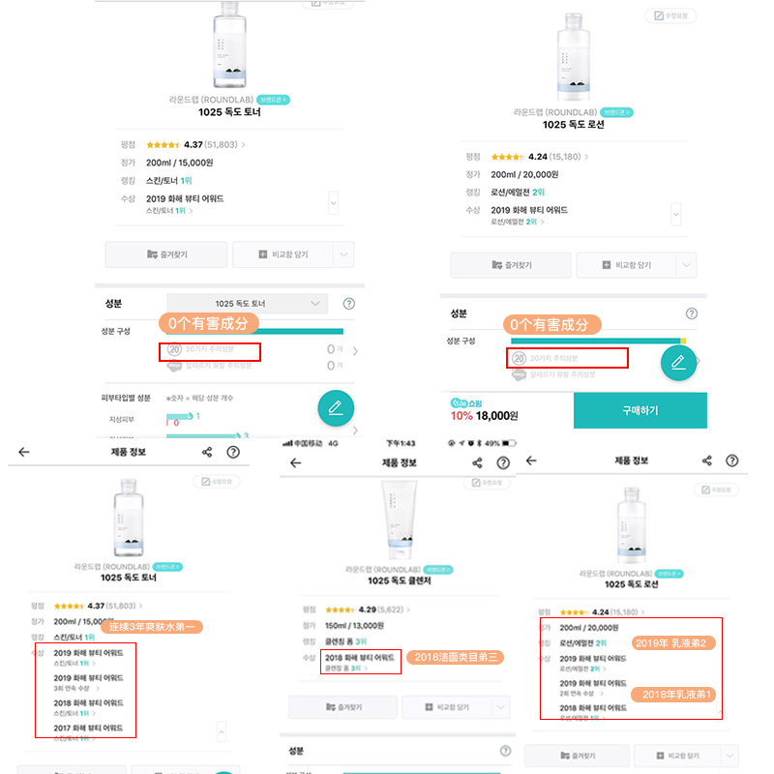Tap the header help icon on the 독도 클렌저 page
Viewport: 774px width, 774px height.
point(503,462)
